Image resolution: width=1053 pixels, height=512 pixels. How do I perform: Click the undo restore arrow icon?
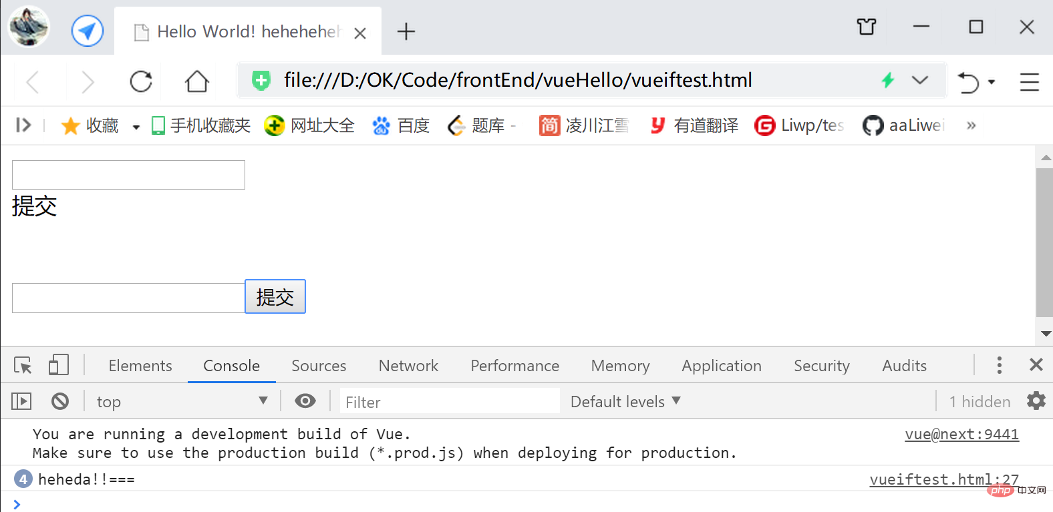pyautogui.click(x=968, y=82)
